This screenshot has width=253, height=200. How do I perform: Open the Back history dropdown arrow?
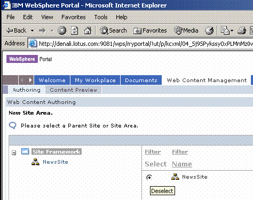tap(32, 30)
